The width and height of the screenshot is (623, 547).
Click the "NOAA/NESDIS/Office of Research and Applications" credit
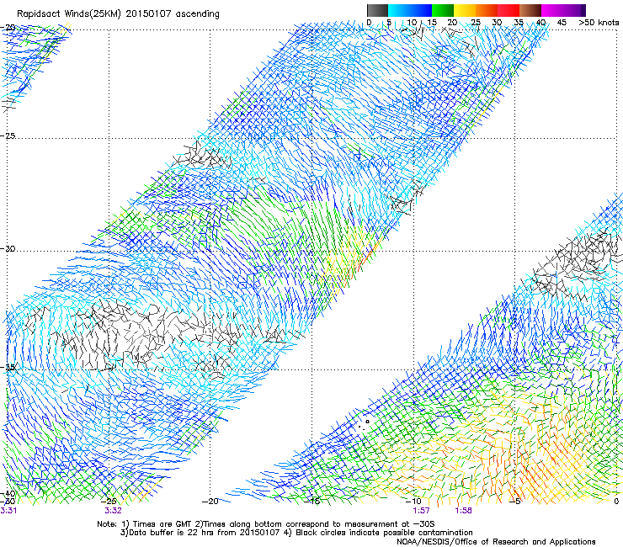(x=496, y=542)
